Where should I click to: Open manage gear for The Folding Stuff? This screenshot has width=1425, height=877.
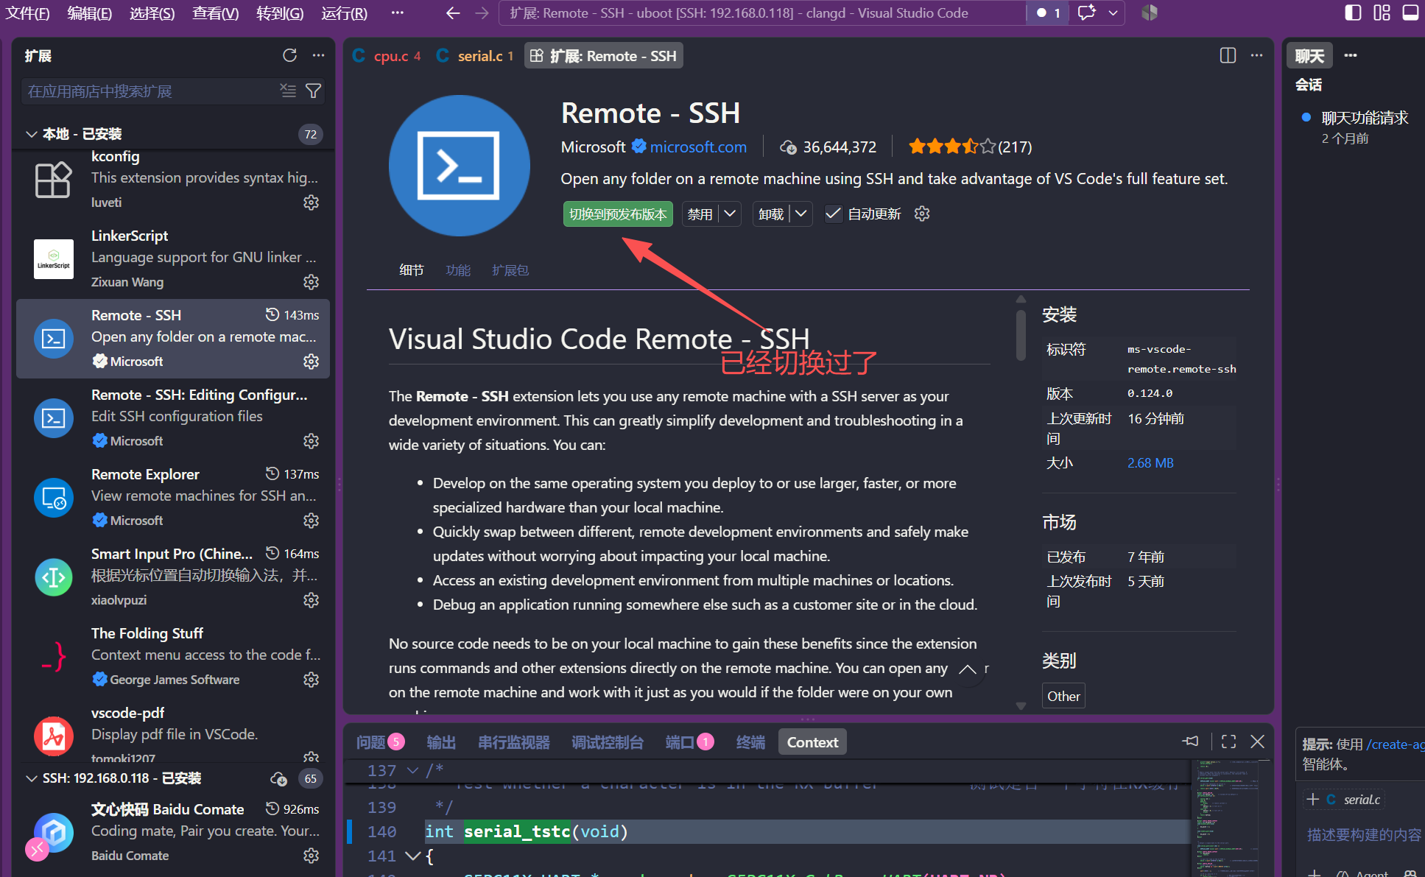pyautogui.click(x=312, y=680)
